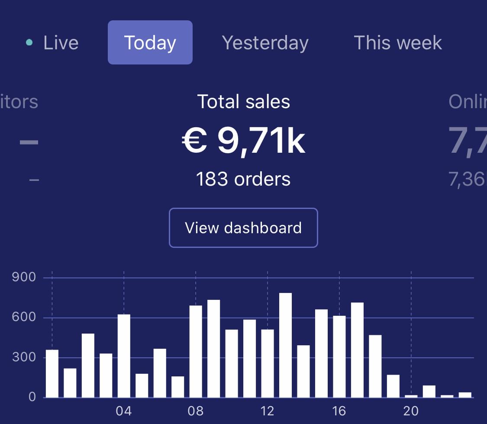This screenshot has width=487, height=424.
Task: Open the Yesterday tab
Action: click(x=265, y=43)
